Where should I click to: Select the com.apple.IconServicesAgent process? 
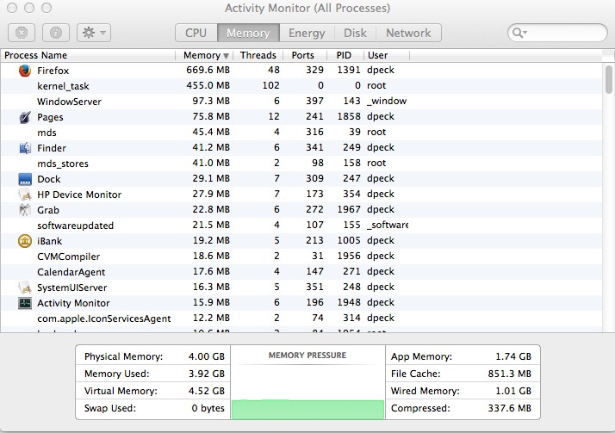(104, 319)
